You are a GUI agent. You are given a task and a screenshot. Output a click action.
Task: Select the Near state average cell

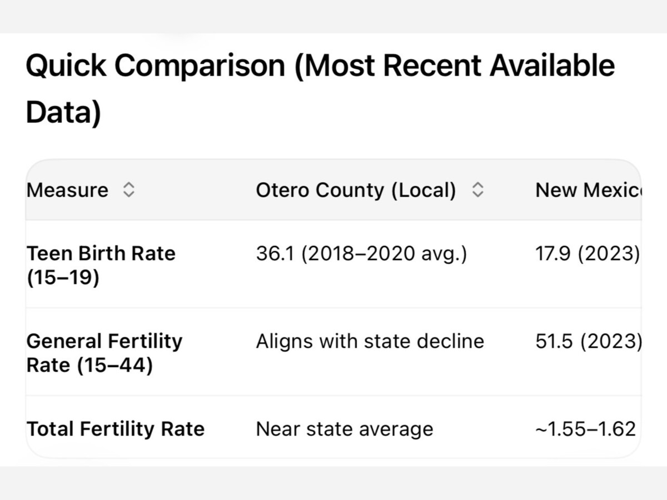(x=344, y=429)
